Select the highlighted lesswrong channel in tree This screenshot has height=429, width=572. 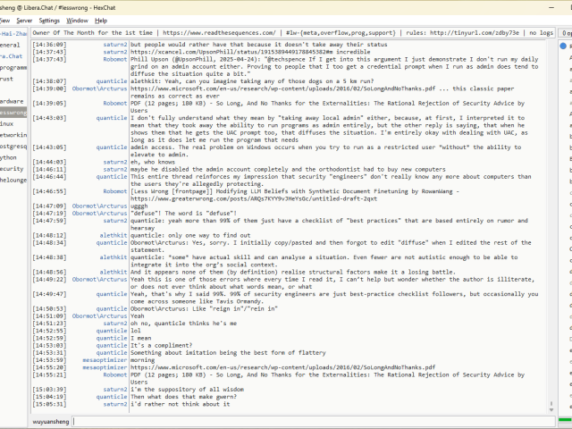(x=13, y=114)
